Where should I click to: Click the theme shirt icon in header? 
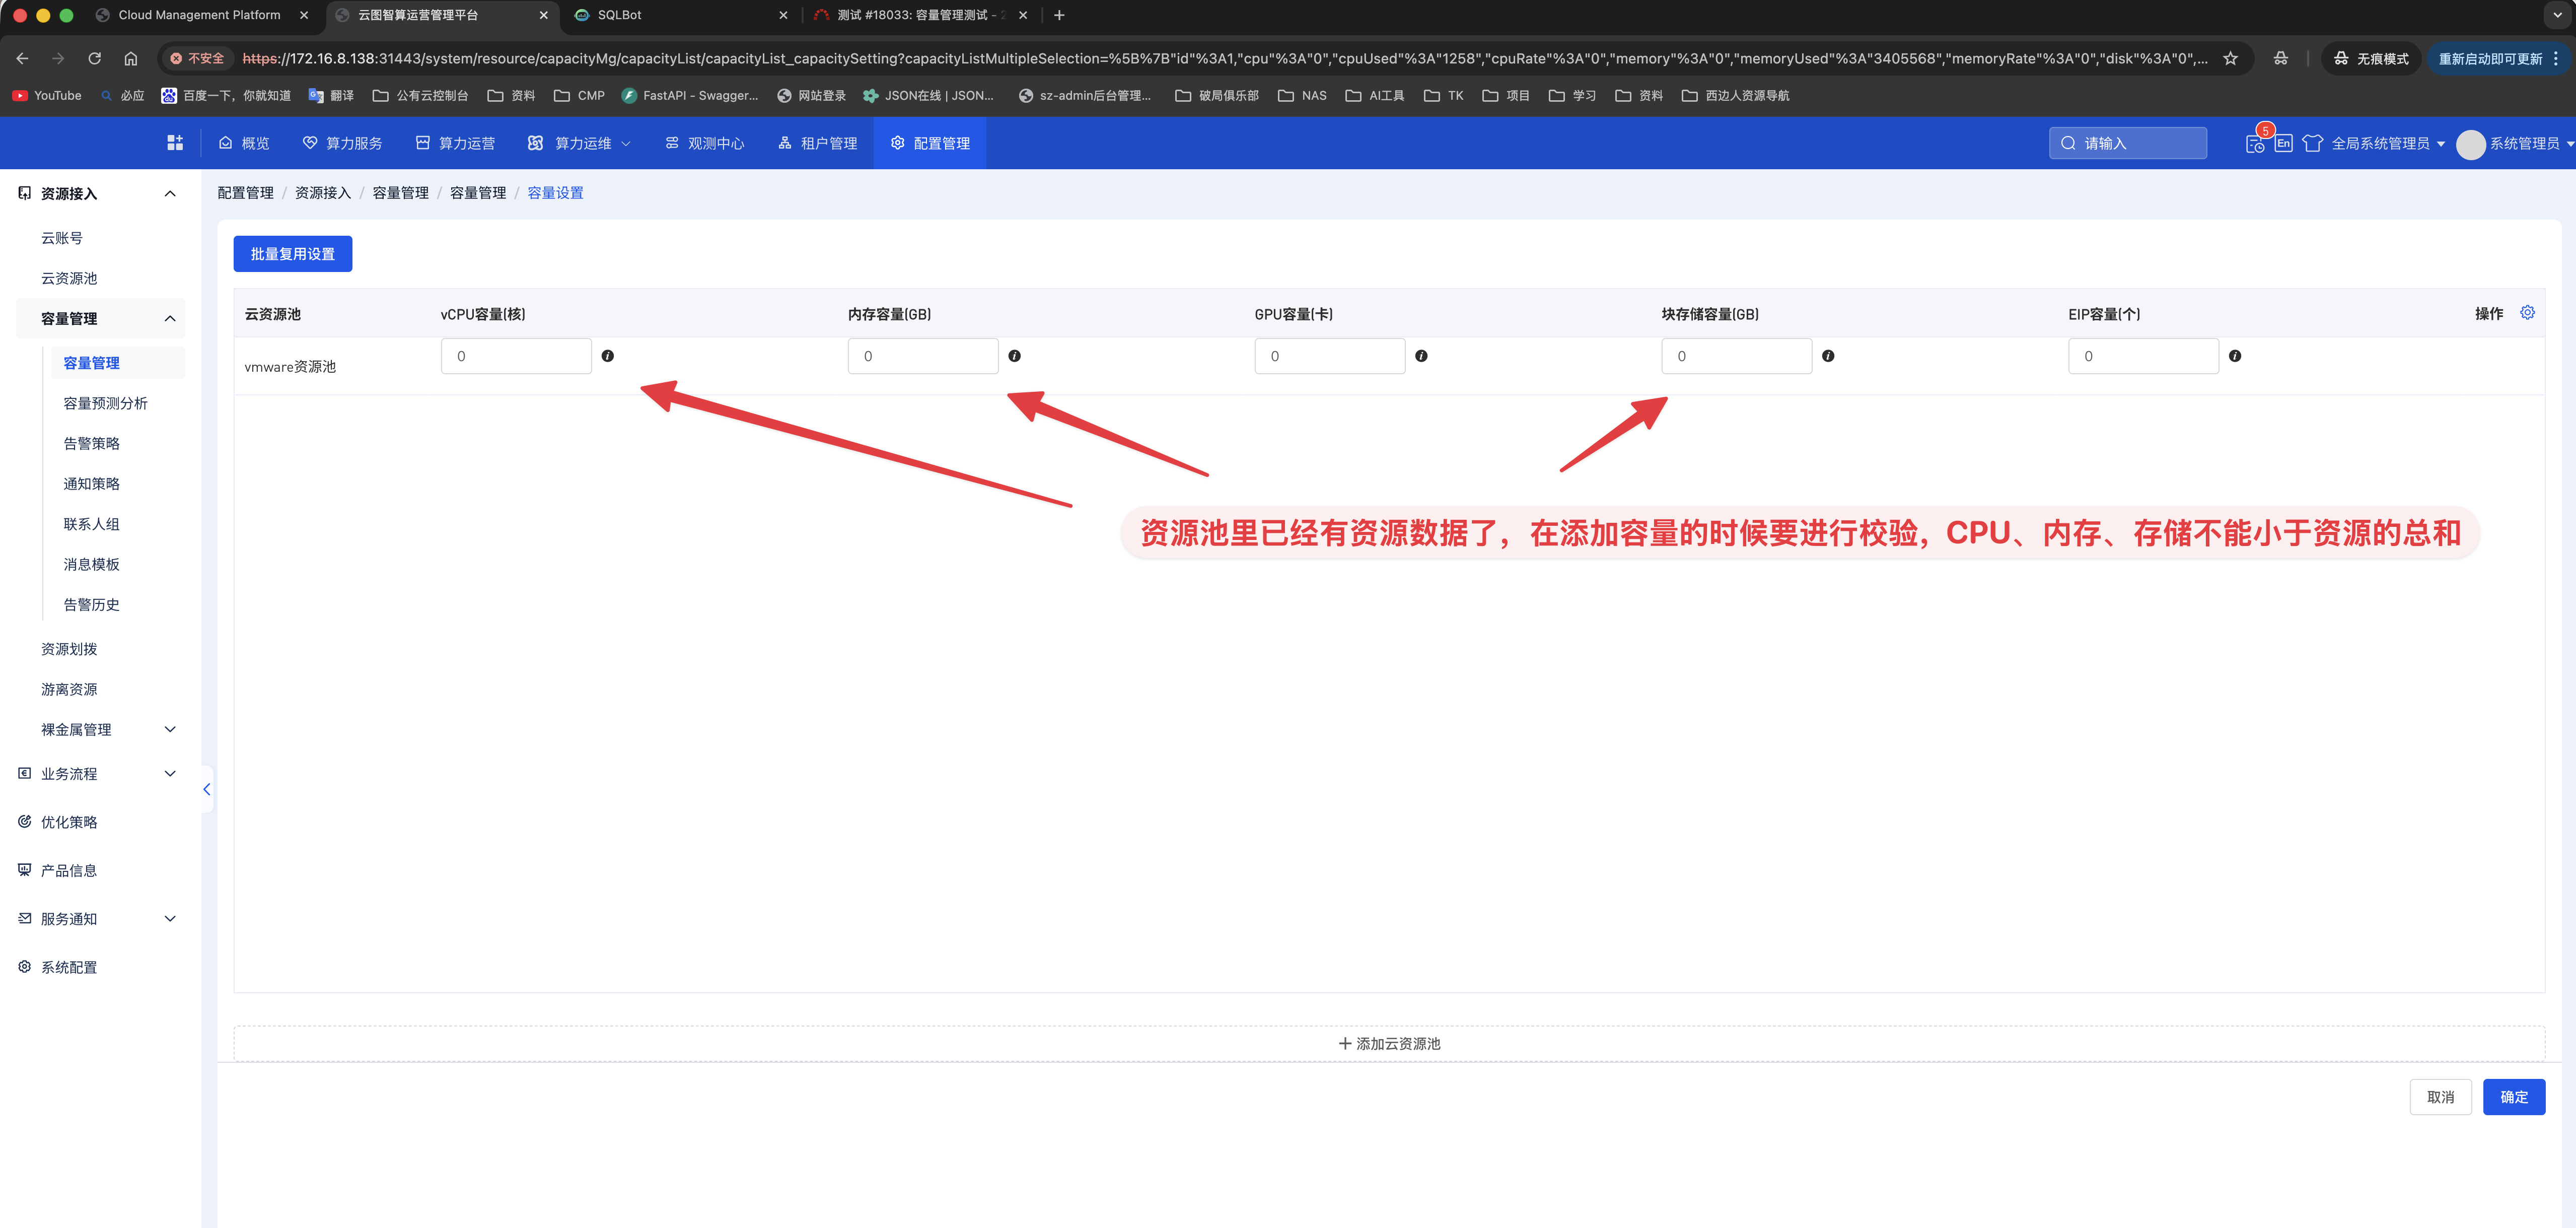click(x=2312, y=143)
